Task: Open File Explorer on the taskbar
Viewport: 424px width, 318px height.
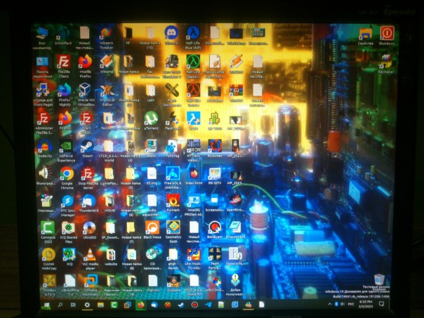Action: [100, 305]
